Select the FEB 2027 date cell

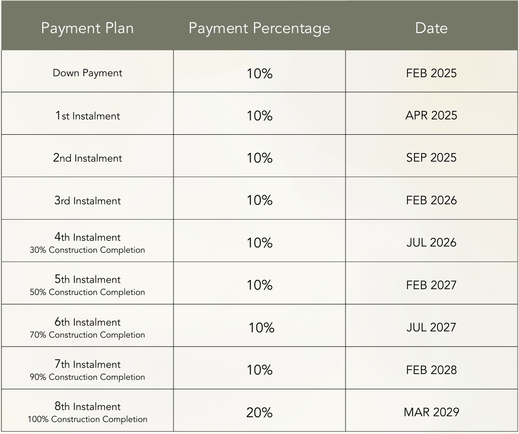tap(431, 285)
